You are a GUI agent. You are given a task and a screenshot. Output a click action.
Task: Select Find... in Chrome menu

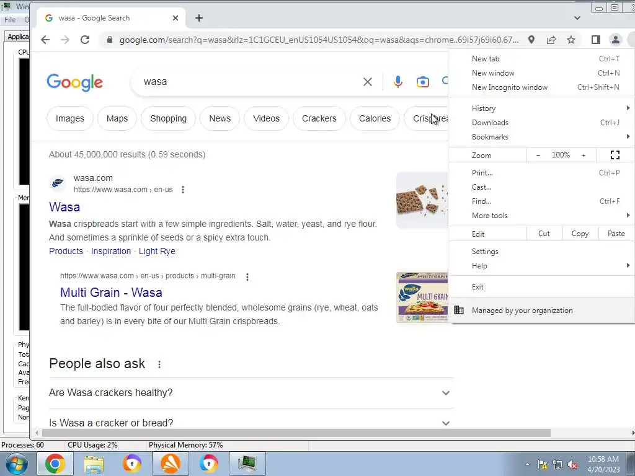pyautogui.click(x=542, y=201)
